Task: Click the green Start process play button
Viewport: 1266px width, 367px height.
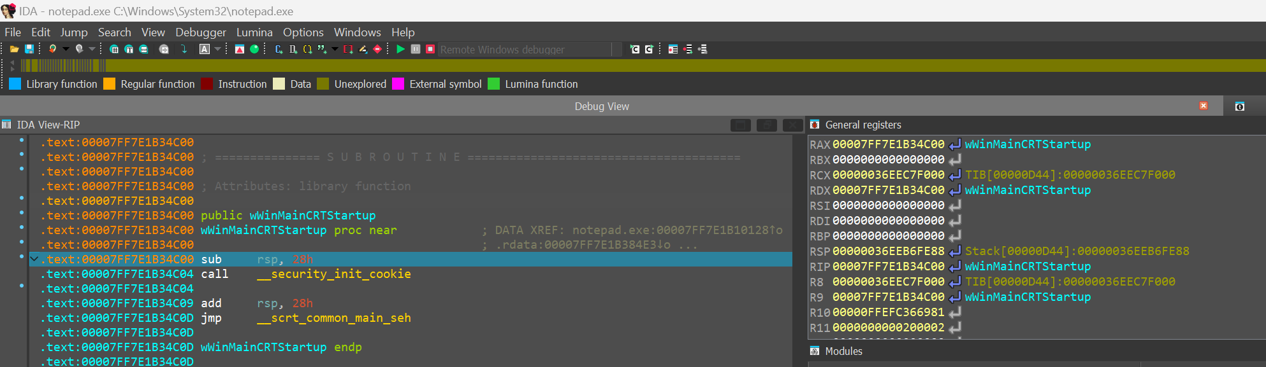Action: click(x=400, y=49)
